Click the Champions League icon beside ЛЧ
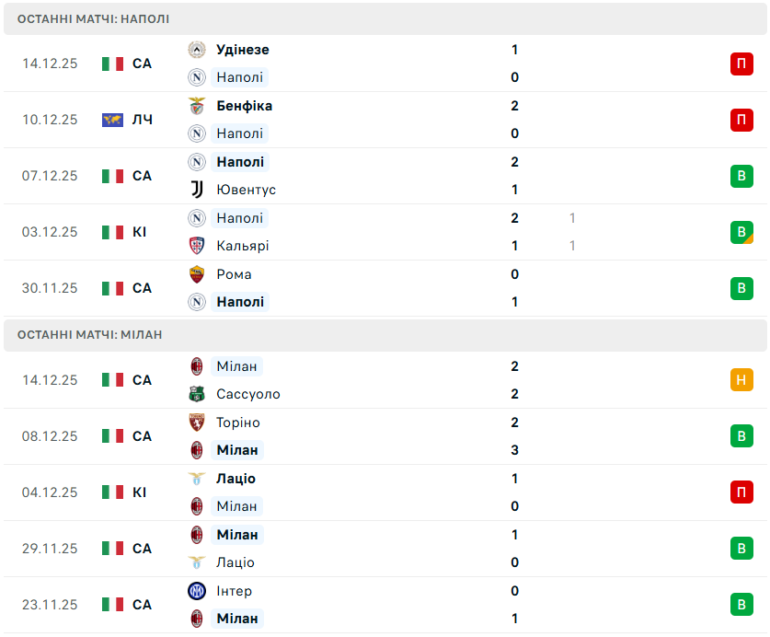The width and height of the screenshot is (770, 637). click(112, 120)
